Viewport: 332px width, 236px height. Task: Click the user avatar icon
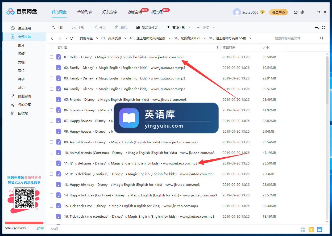coord(237,12)
